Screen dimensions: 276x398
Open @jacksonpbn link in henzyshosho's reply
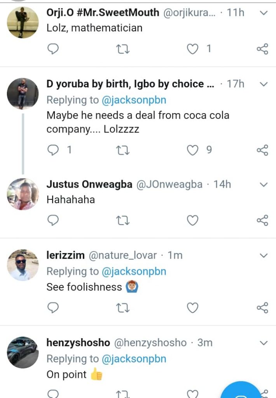[x=134, y=359]
